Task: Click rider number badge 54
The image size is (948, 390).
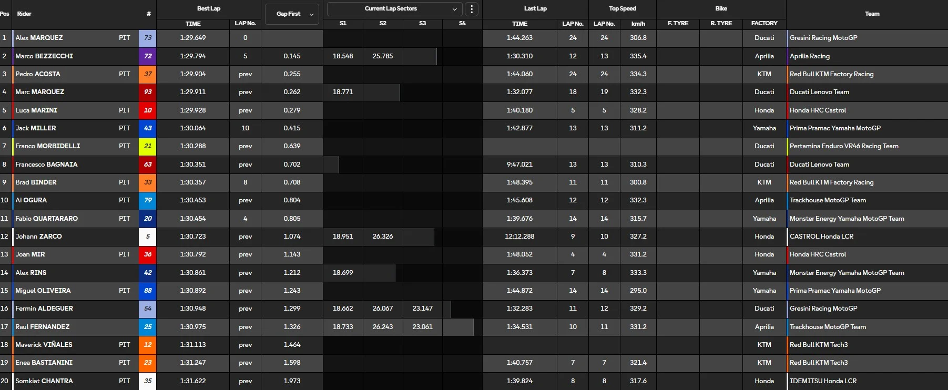Action: coord(148,309)
